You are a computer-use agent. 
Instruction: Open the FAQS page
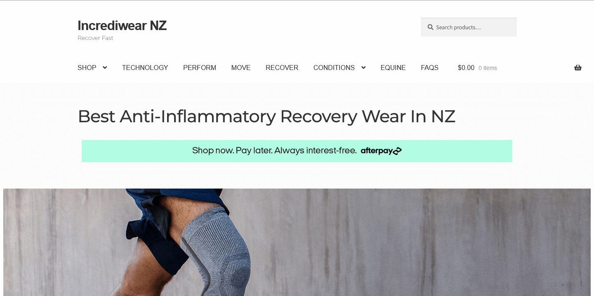click(430, 68)
